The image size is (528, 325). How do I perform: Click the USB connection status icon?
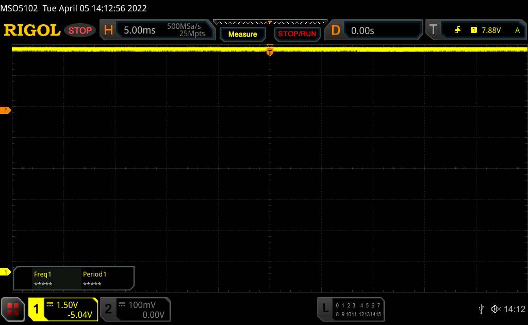pos(481,308)
